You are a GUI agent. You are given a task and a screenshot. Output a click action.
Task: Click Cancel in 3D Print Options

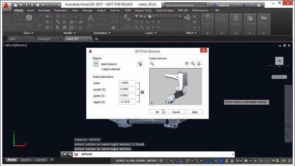click(x=176, y=112)
